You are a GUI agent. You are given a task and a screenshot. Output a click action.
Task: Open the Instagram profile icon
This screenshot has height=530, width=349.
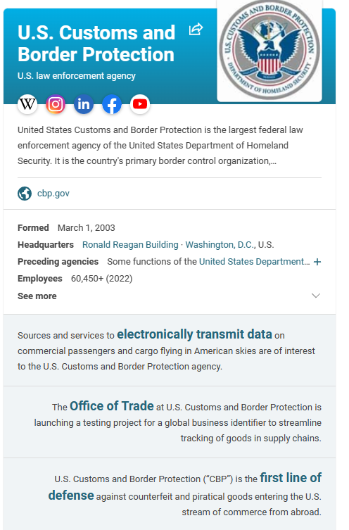56,104
